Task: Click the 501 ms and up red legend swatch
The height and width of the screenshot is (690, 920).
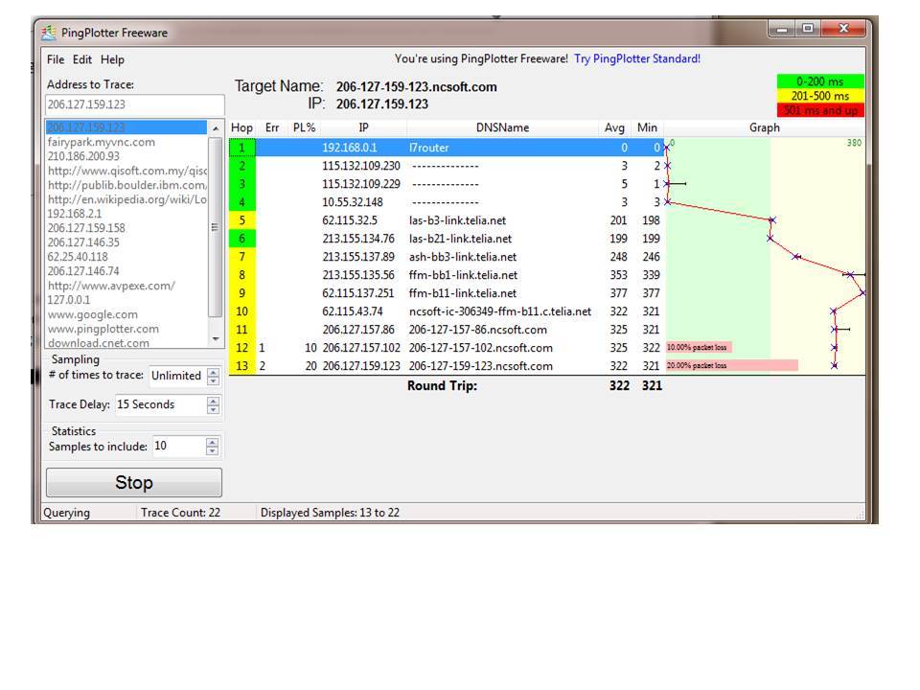Action: coord(820,109)
